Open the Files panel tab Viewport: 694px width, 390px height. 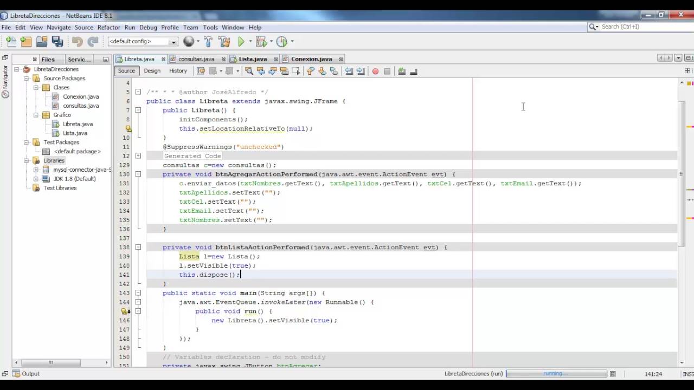click(x=48, y=59)
